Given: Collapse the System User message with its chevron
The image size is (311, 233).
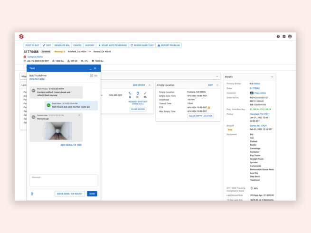Looking at the screenshot, I should click(x=79, y=115).
